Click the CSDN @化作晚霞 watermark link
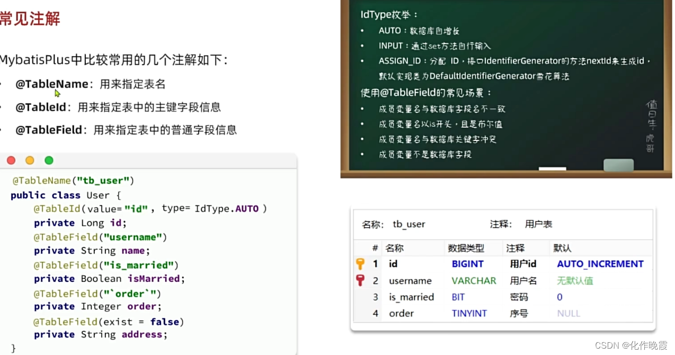The width and height of the screenshot is (675, 355). pos(630,344)
